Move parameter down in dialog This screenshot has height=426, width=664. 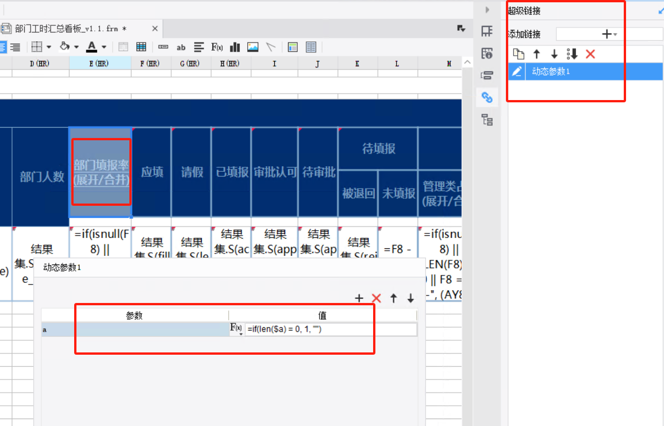tap(410, 298)
